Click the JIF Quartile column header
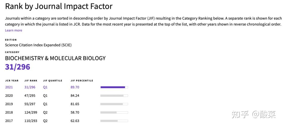Image resolution: width=283 pixels, height=126 pixels. click(53, 81)
